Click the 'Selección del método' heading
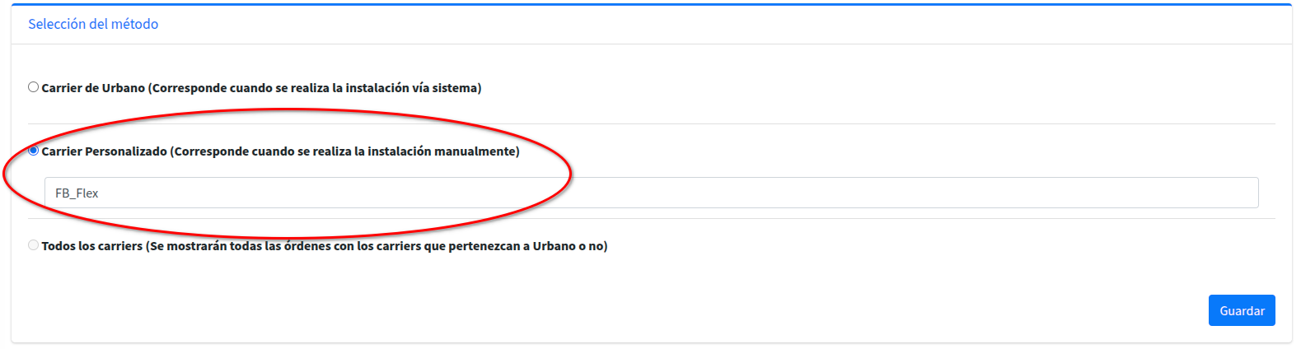1301x349 pixels. [93, 25]
